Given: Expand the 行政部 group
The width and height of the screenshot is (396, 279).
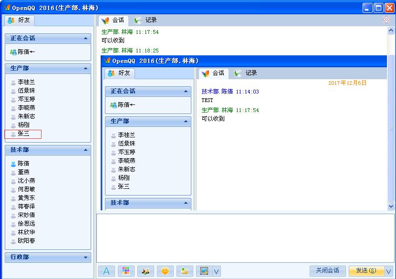Looking at the screenshot, I should [x=48, y=257].
